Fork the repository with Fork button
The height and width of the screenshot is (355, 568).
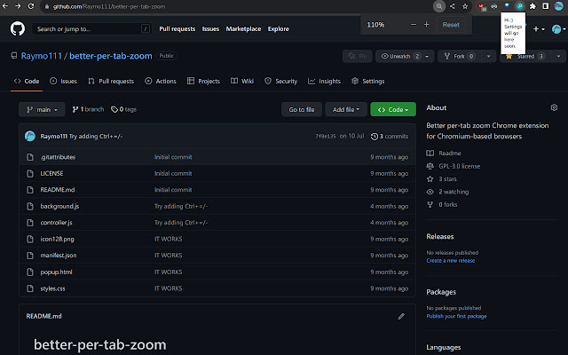(460, 56)
